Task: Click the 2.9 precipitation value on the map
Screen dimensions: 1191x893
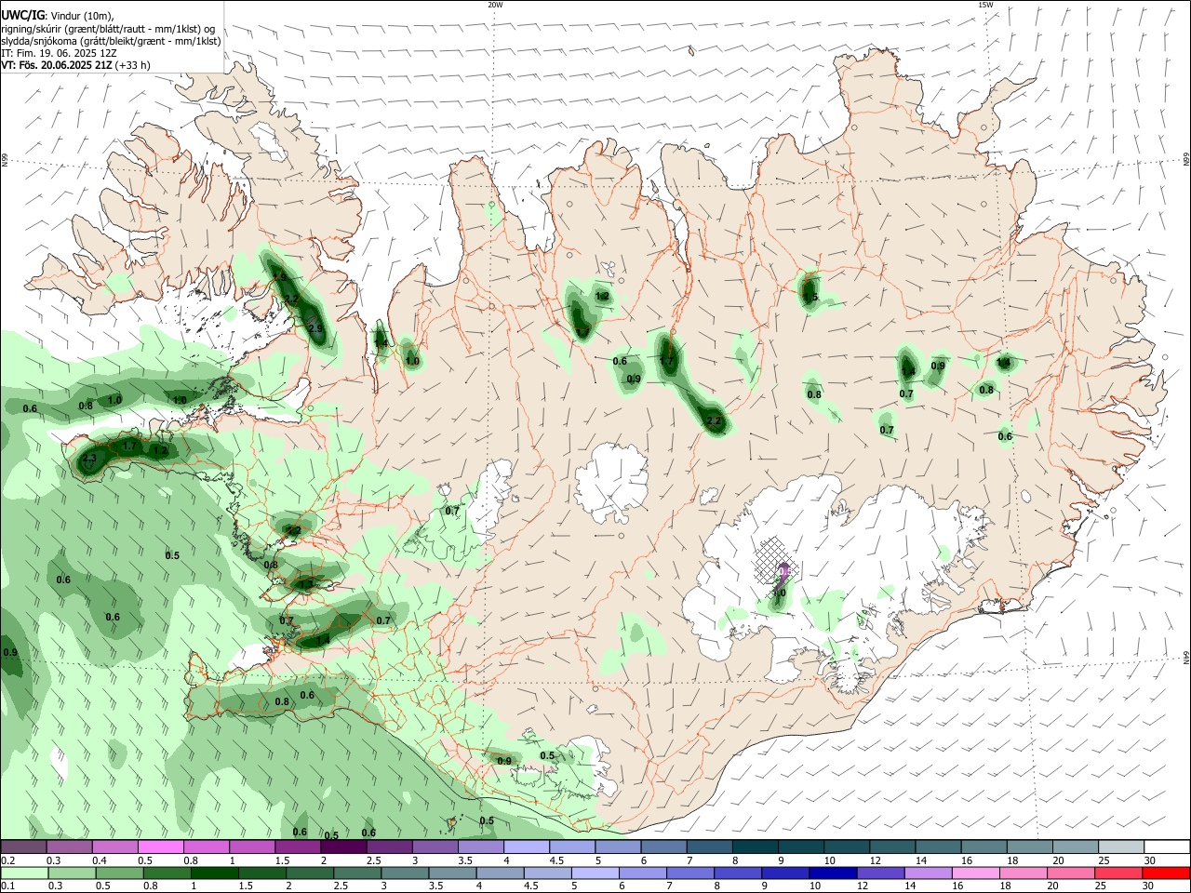Action: (x=315, y=328)
